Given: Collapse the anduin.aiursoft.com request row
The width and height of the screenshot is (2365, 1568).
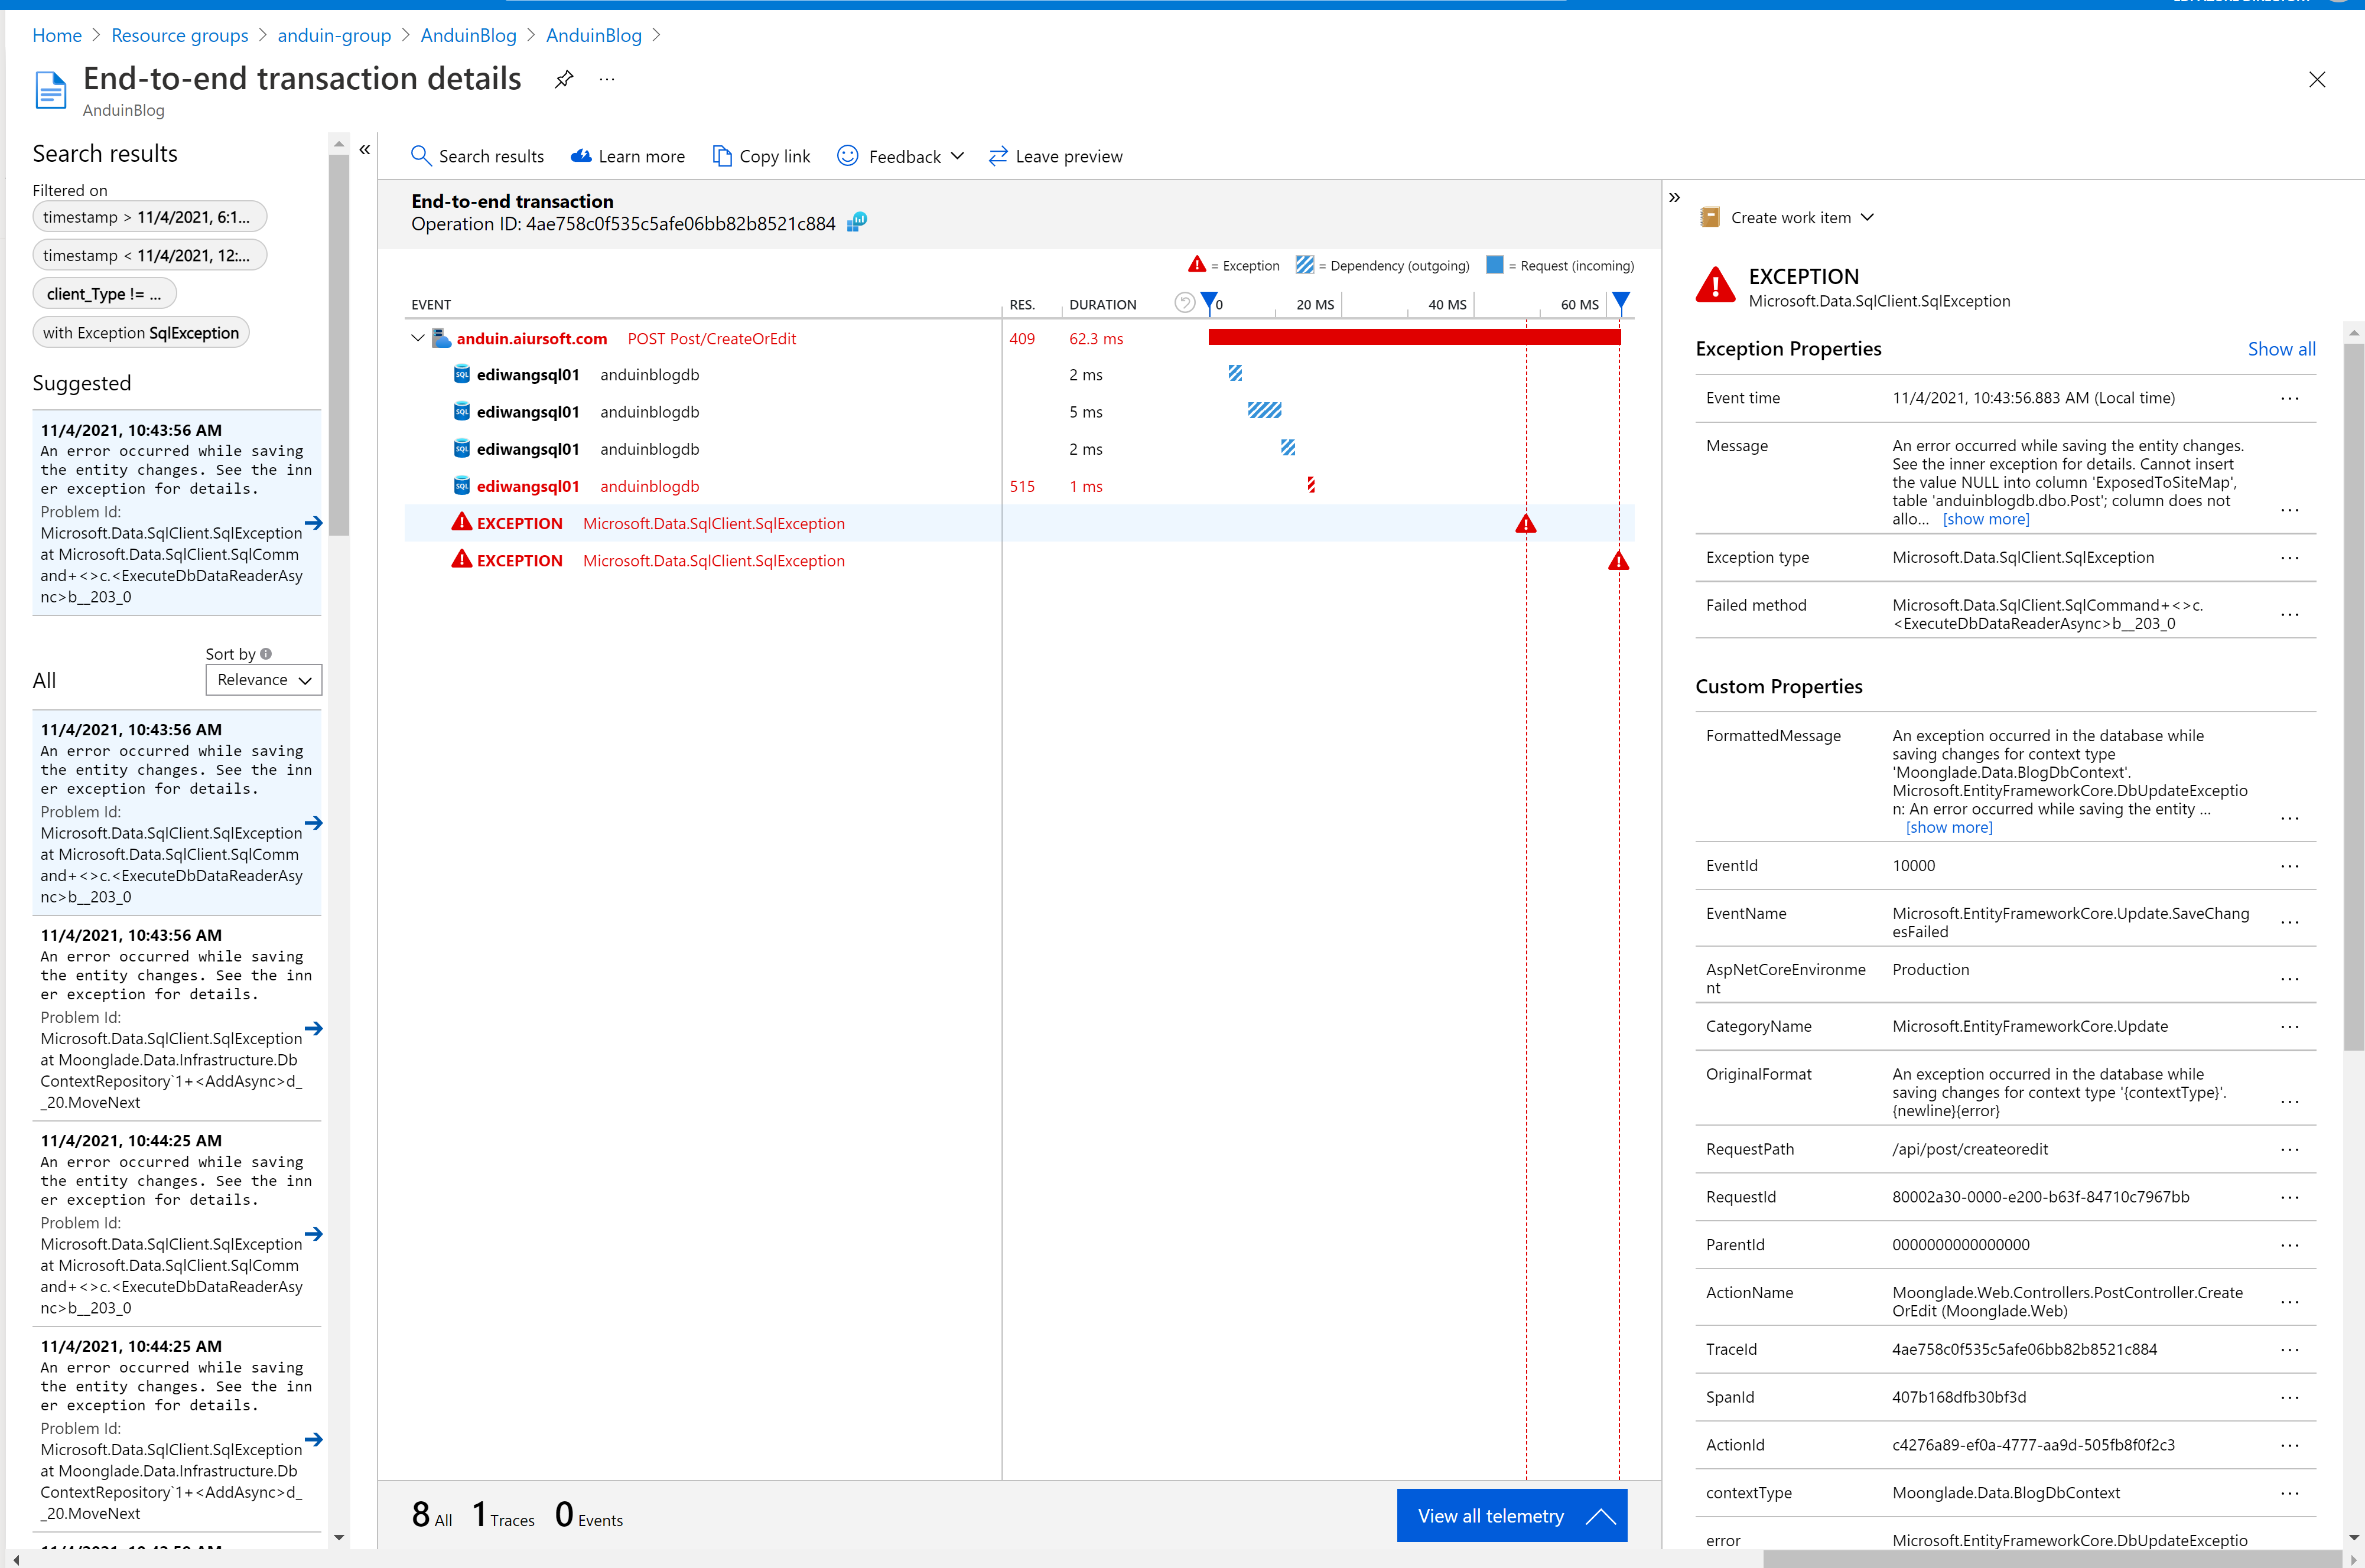Looking at the screenshot, I should [x=418, y=339].
